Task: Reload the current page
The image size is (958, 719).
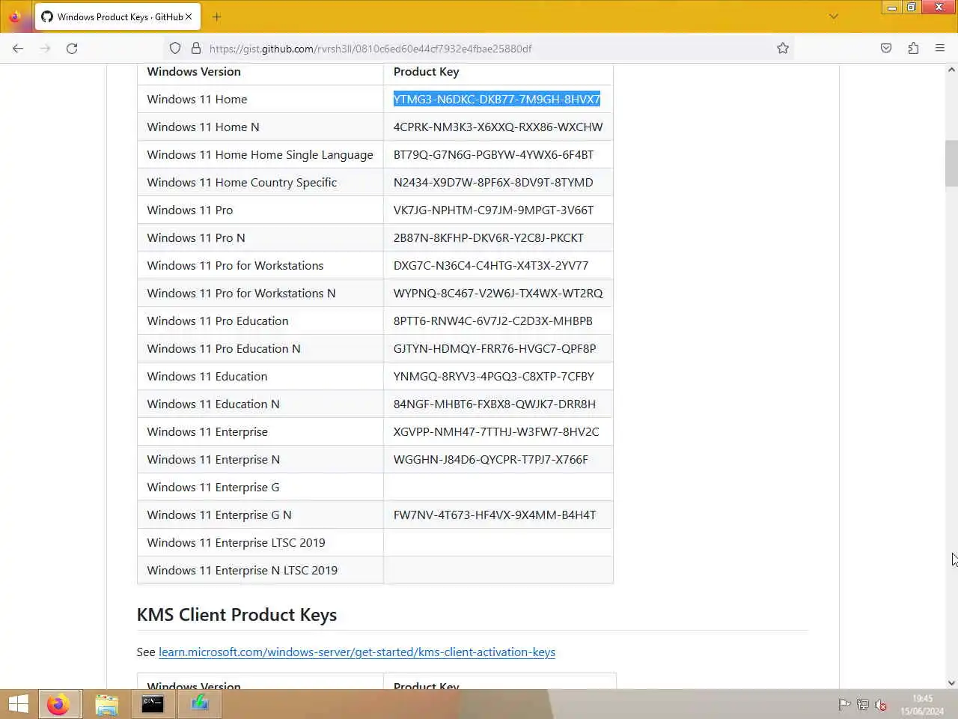Action: (72, 49)
